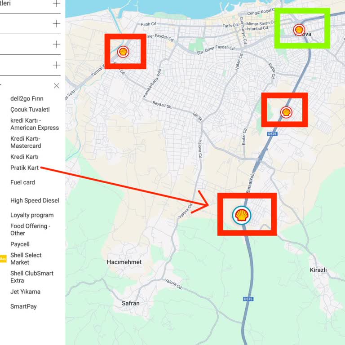The height and width of the screenshot is (345, 345).
Task: Filter by Shell Select Market
Action: (26, 259)
